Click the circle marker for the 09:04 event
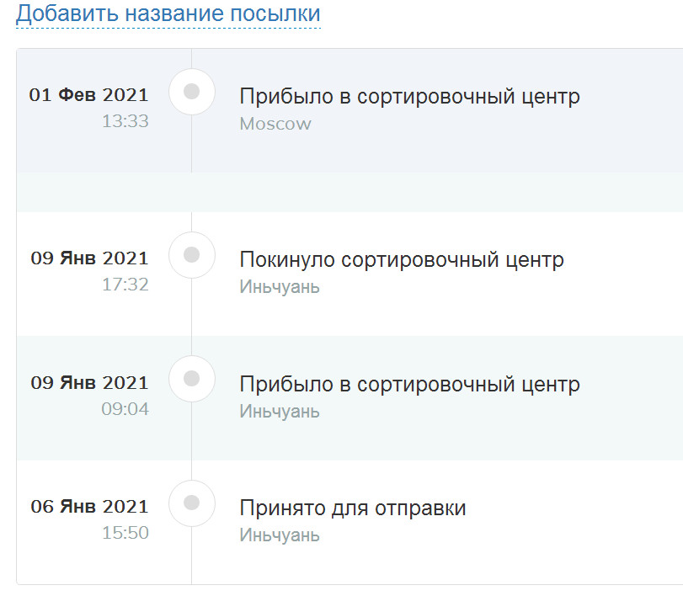This screenshot has width=683, height=596. 191,379
